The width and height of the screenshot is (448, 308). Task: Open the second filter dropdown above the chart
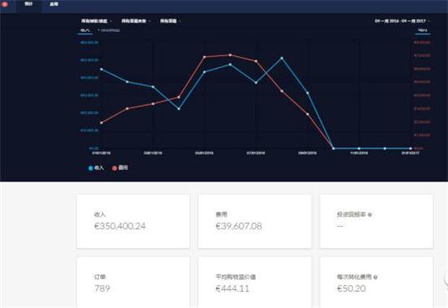click(x=136, y=21)
